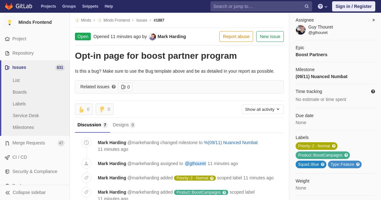Viewport: 381px width, 200px height.
Task: Open the Snippets menu item
Action: [x=90, y=6]
